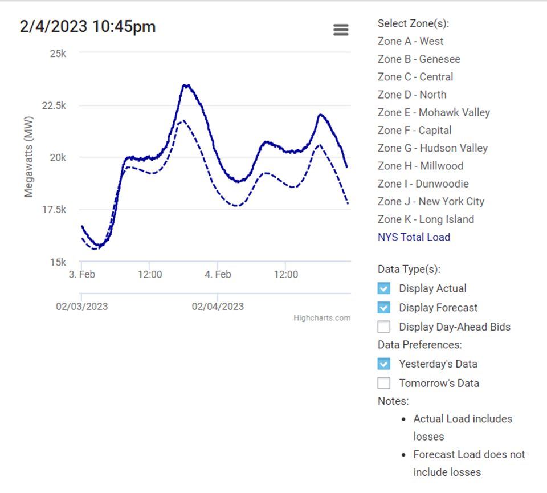The width and height of the screenshot is (547, 493).
Task: Pick Zone H - Millwood
Action: coord(420,166)
